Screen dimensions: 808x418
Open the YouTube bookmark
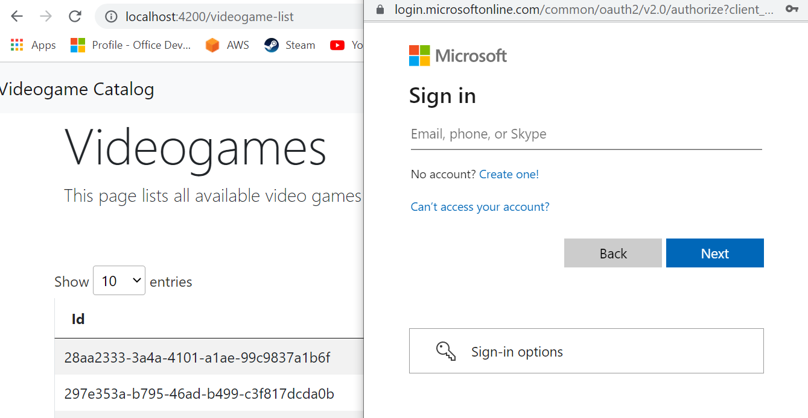(346, 45)
